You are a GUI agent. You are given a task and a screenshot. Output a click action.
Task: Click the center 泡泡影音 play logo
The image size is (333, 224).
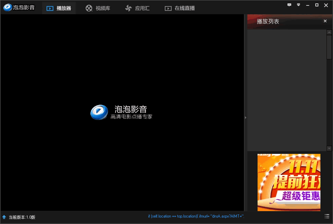pos(99,112)
